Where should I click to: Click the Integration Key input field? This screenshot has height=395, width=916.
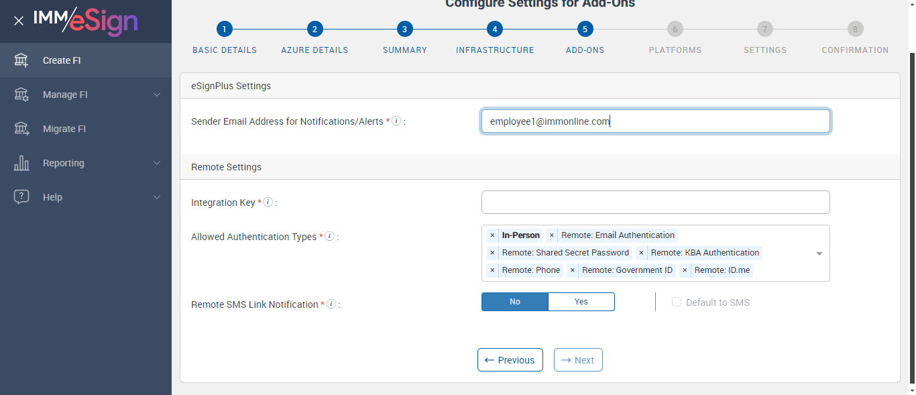655,203
